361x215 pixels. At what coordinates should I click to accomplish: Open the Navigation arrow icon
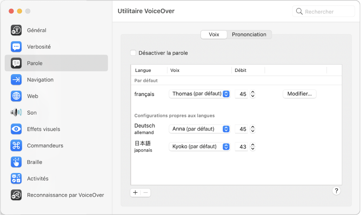(16, 80)
